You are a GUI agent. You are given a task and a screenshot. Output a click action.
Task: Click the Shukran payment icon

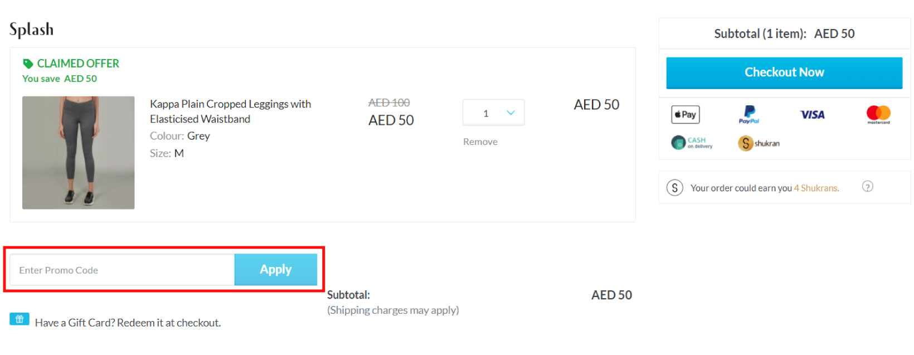tap(757, 143)
